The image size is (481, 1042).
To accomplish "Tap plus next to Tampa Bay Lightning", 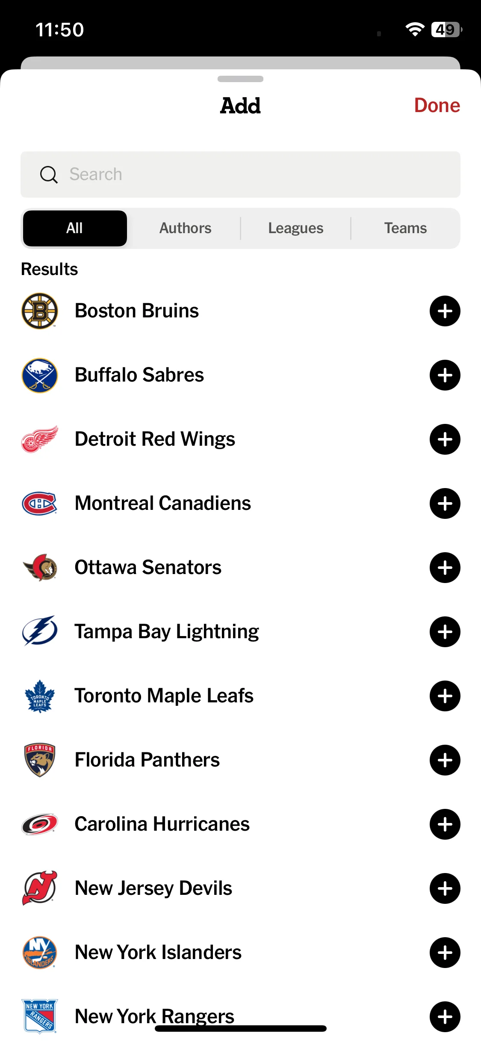I will 445,632.
